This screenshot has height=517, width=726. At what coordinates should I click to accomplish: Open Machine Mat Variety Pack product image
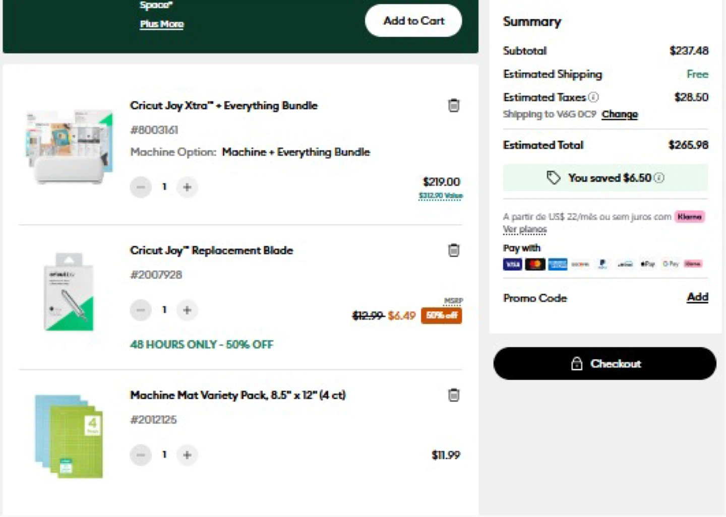pyautogui.click(x=69, y=436)
